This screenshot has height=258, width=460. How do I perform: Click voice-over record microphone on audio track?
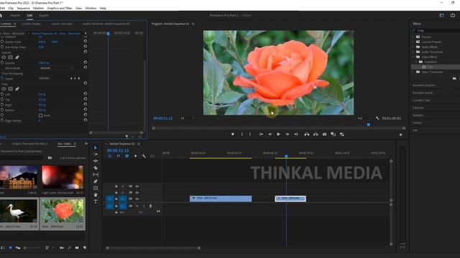click(150, 206)
